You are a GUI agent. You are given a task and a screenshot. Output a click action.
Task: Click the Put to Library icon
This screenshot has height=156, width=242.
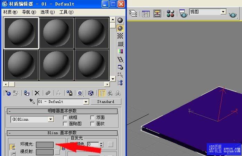pos(69,93)
